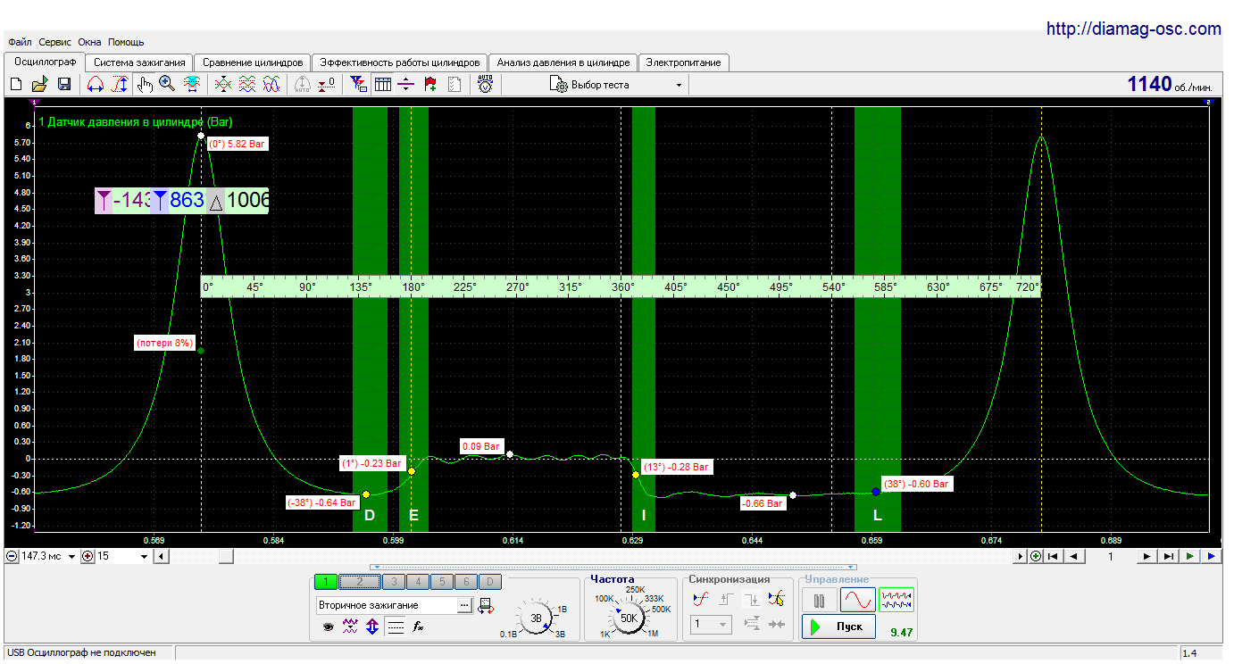This screenshot has height=664, width=1234.
Task: Click the Пуск start button
Action: tap(838, 627)
